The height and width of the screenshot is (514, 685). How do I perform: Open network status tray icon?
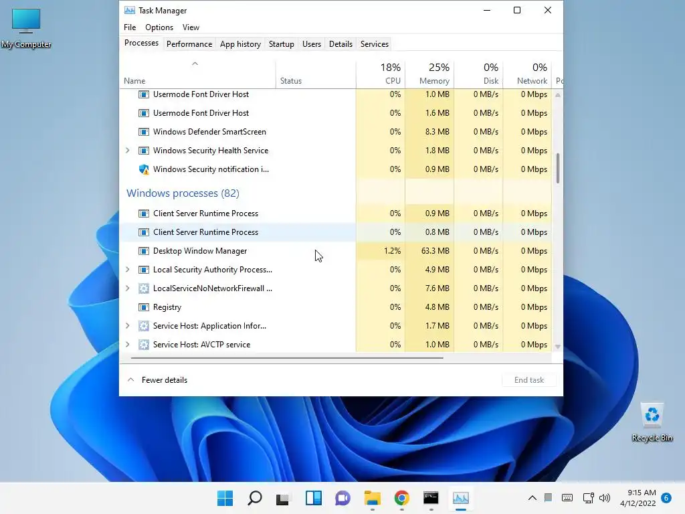click(588, 498)
